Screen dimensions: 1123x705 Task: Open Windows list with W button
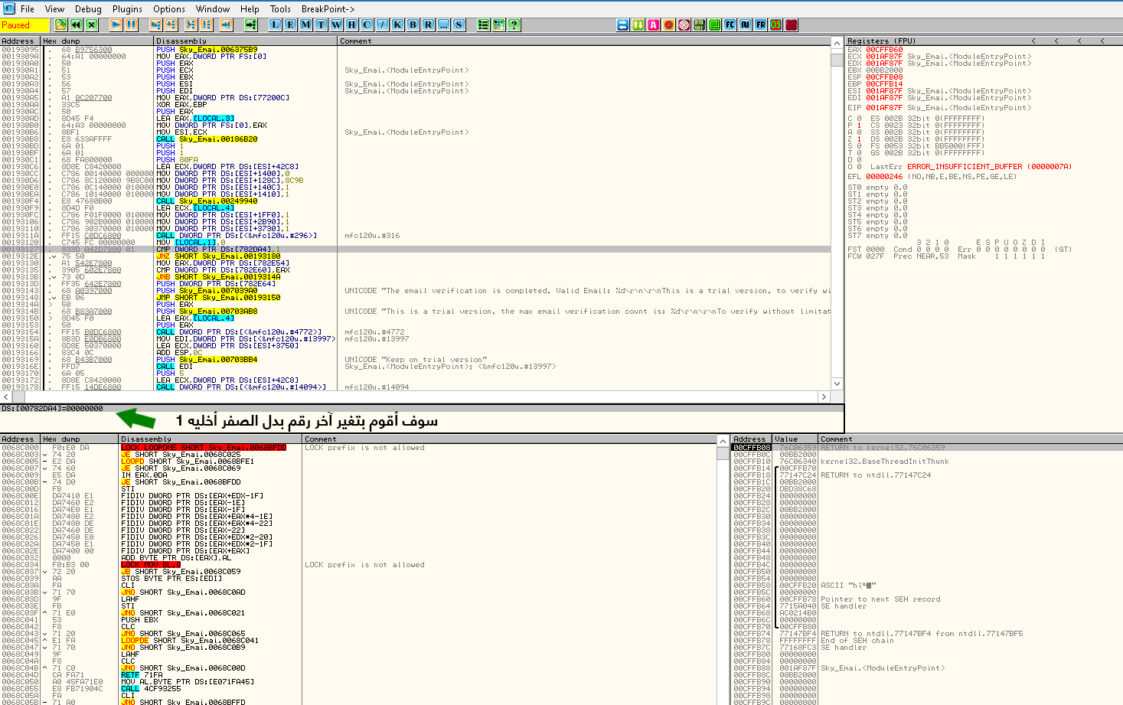coord(337,24)
